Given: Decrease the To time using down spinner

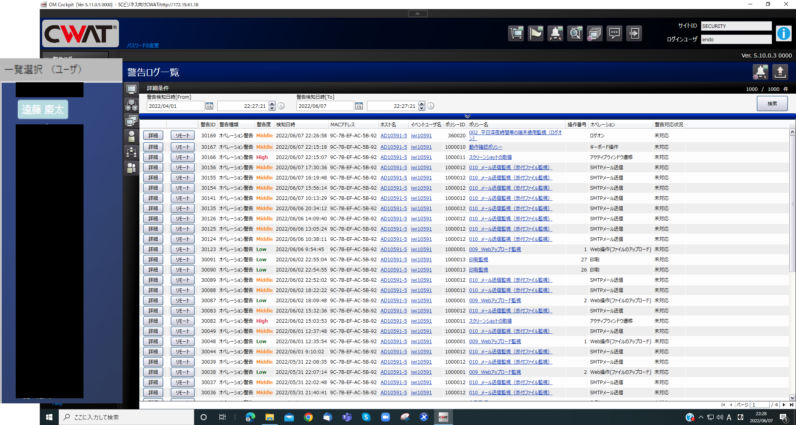Looking at the screenshot, I should 421,108.
